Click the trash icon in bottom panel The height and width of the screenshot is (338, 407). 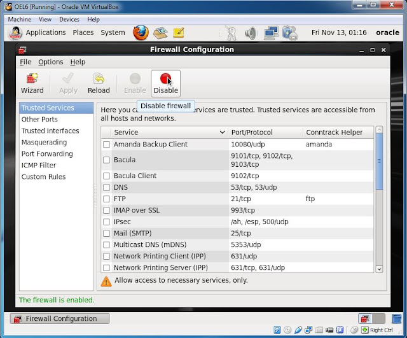tap(396, 318)
